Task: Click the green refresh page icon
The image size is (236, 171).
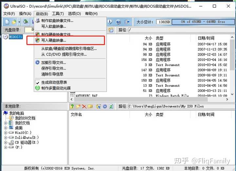Action: tap(111, 107)
